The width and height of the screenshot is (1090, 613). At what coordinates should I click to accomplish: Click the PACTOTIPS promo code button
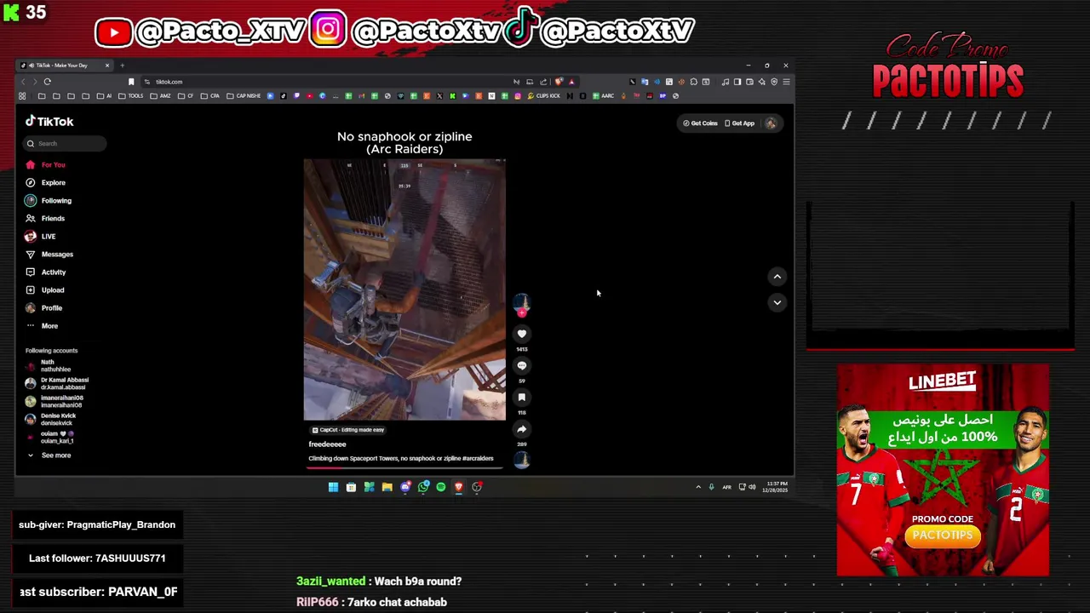(943, 536)
